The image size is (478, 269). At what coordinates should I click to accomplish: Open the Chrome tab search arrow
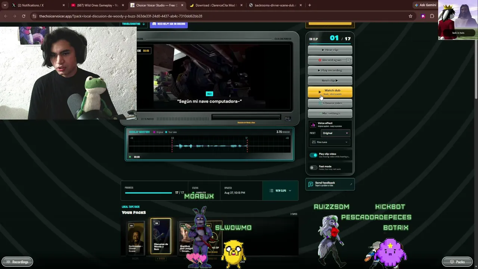point(5,5)
